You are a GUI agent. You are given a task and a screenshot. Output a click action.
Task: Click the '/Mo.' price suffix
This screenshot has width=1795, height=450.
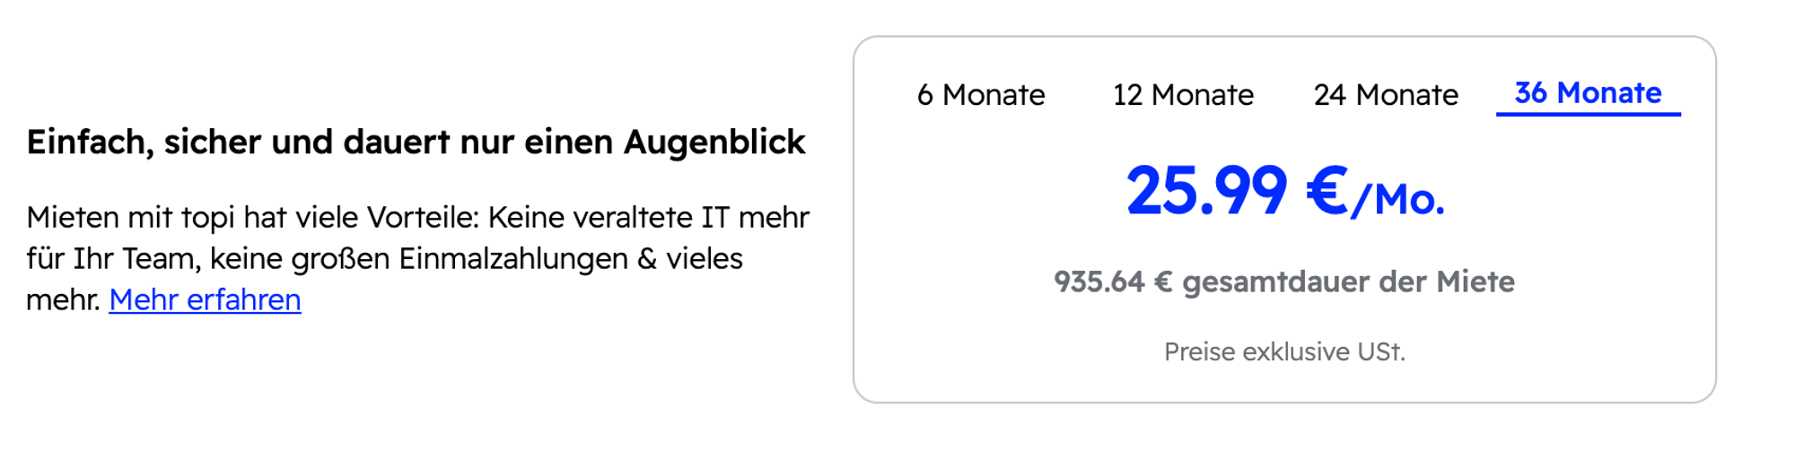(1398, 200)
